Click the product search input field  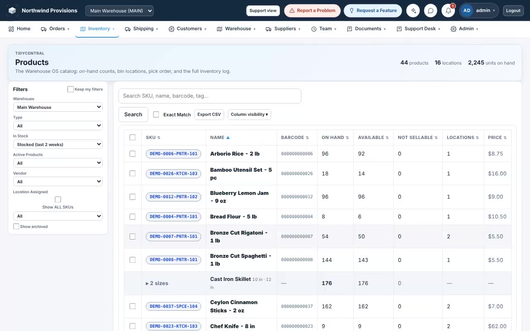(x=210, y=96)
